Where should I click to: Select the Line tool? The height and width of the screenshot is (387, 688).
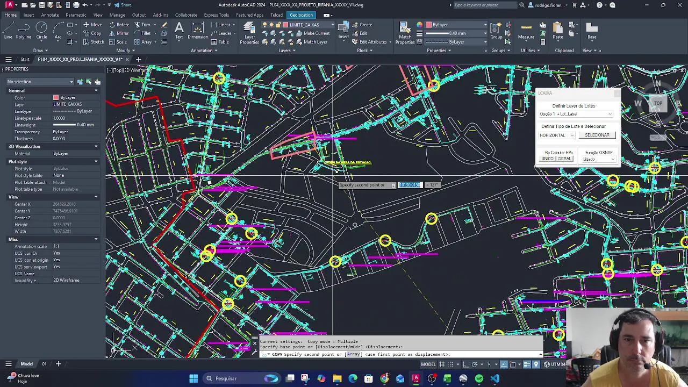[8, 31]
